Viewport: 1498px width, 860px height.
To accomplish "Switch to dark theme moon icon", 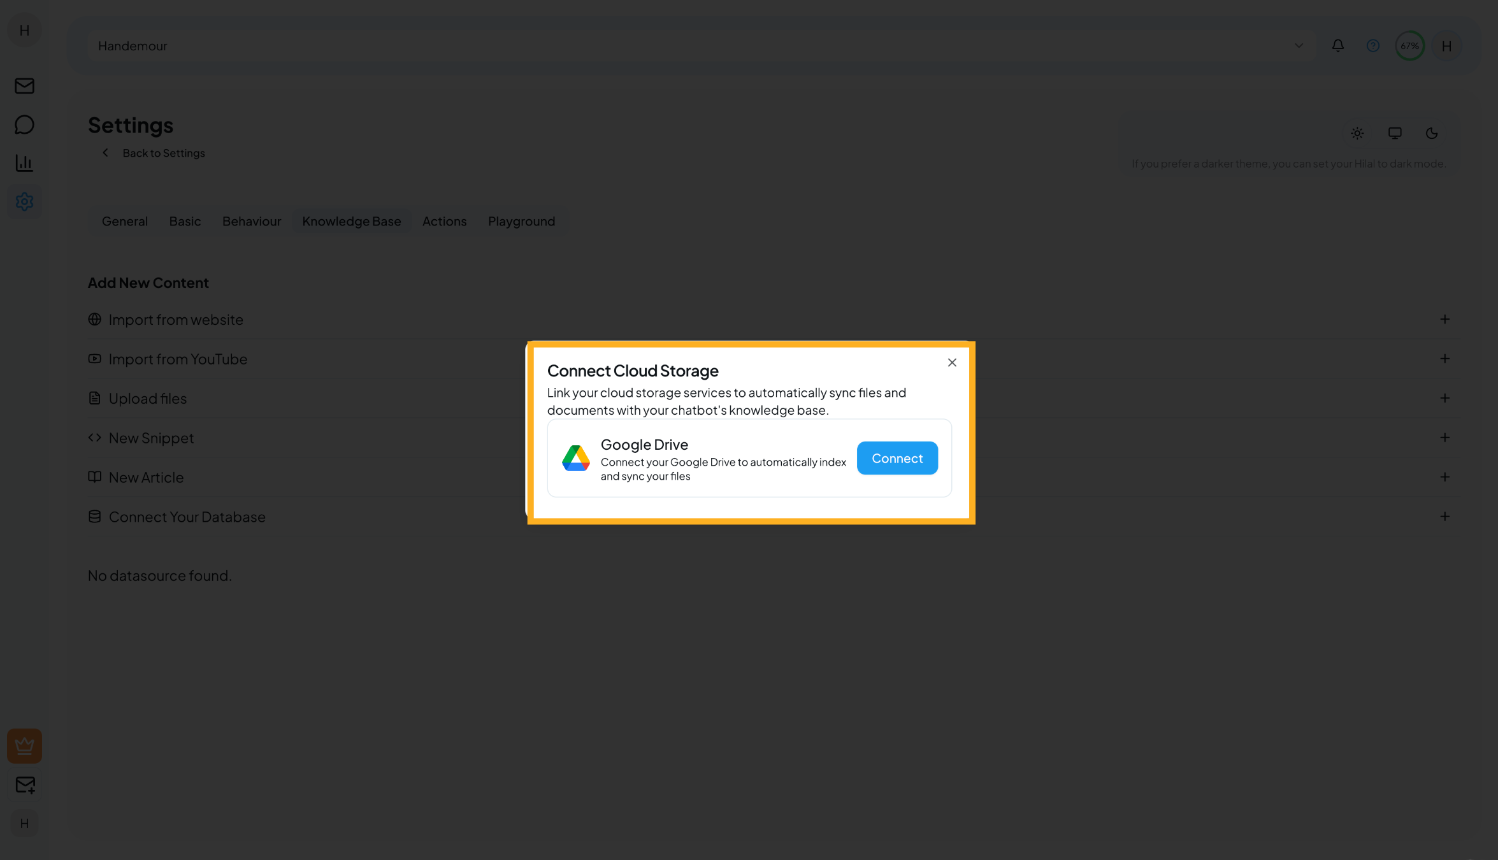I will 1432,133.
